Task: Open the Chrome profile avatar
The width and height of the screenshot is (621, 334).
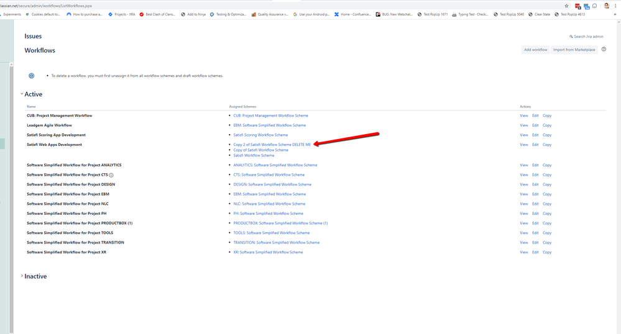Action: 606,6
